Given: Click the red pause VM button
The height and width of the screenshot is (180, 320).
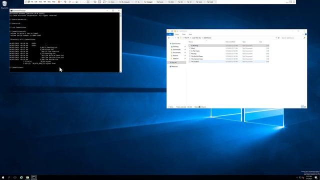Looking at the screenshot, I should [x=59, y=2].
